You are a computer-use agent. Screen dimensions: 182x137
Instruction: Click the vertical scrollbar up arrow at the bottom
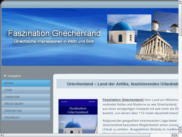(180, 127)
